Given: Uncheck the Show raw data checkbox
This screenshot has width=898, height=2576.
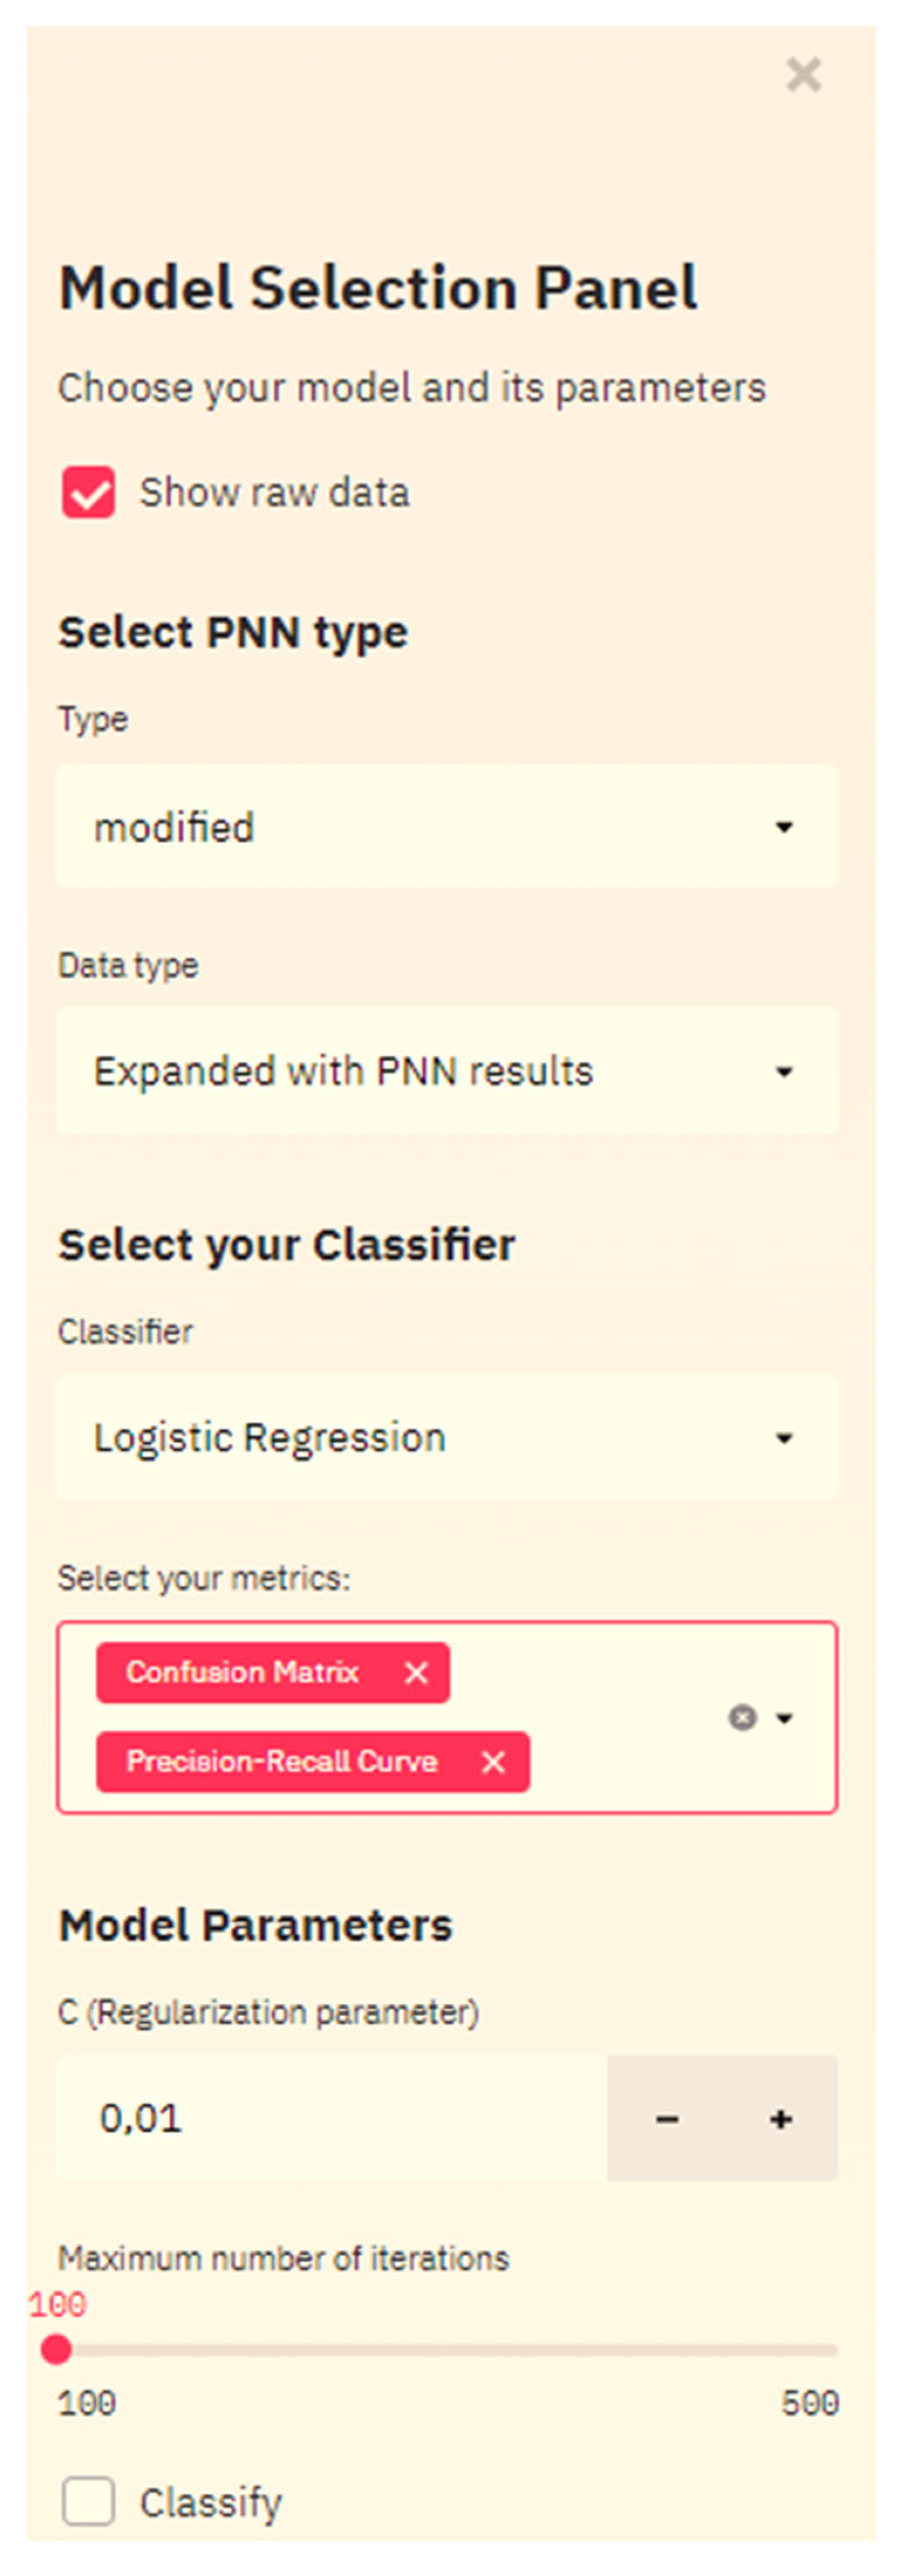Looking at the screenshot, I should [88, 492].
